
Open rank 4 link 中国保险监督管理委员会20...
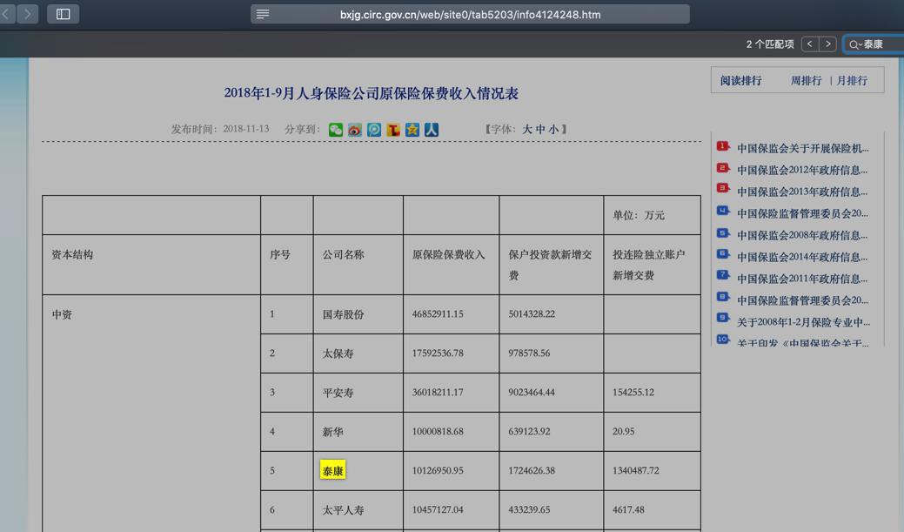[802, 213]
